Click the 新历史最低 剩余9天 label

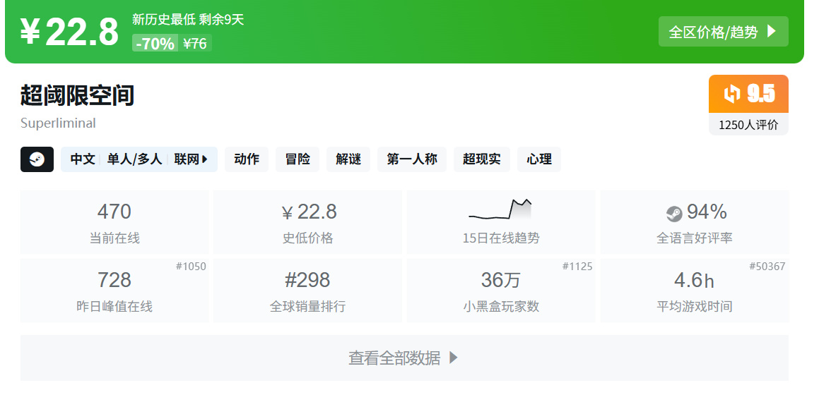[x=188, y=20]
